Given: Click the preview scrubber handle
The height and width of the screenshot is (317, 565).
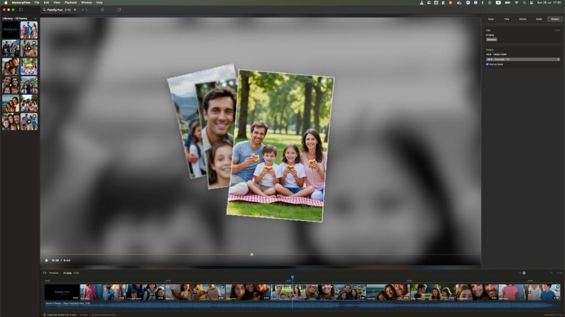Looking at the screenshot, I should point(252,254).
